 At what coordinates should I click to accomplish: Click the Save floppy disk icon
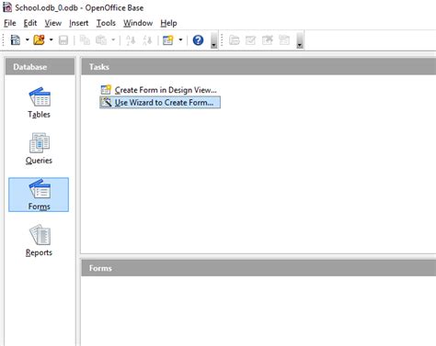(x=63, y=40)
